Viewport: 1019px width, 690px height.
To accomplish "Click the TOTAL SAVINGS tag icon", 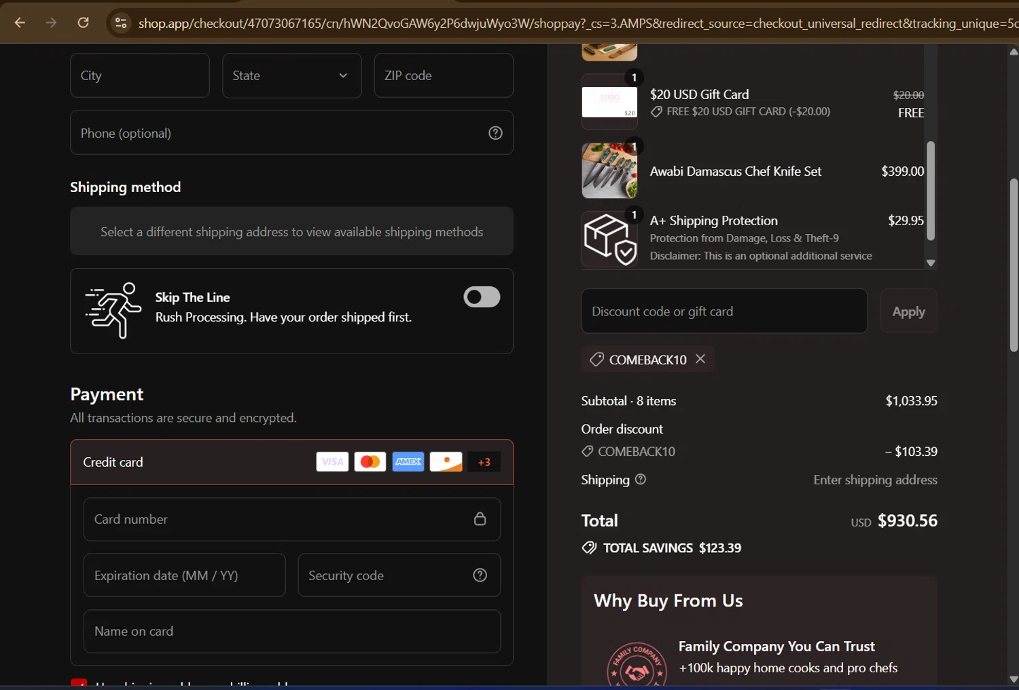I will click(x=589, y=548).
